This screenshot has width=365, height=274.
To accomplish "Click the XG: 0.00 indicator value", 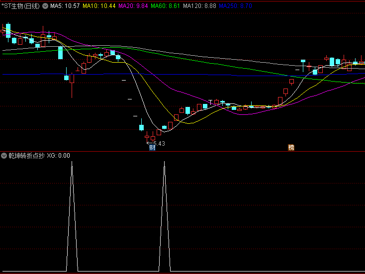I will (59, 156).
